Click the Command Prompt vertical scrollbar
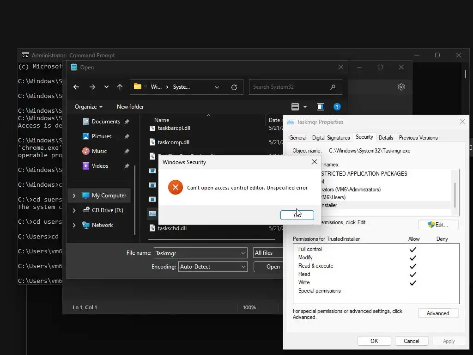This screenshot has width=473, height=355. pyautogui.click(x=466, y=74)
